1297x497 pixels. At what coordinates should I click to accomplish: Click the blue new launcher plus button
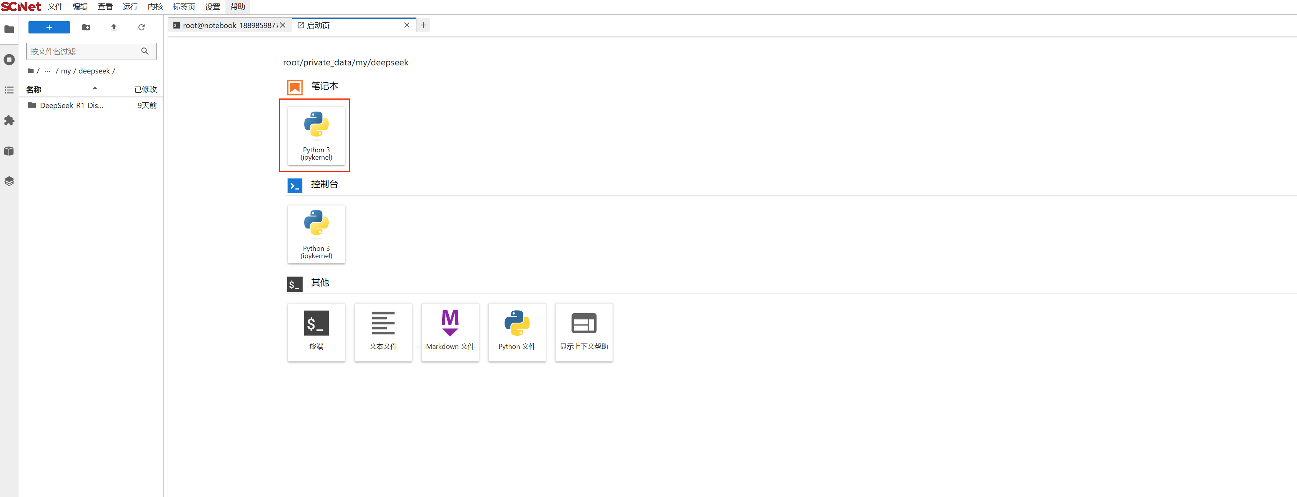49,27
